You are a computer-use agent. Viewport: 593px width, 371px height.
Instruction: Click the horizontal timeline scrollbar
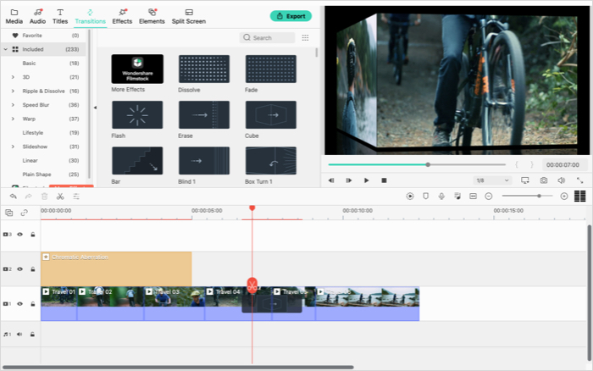tap(178, 367)
